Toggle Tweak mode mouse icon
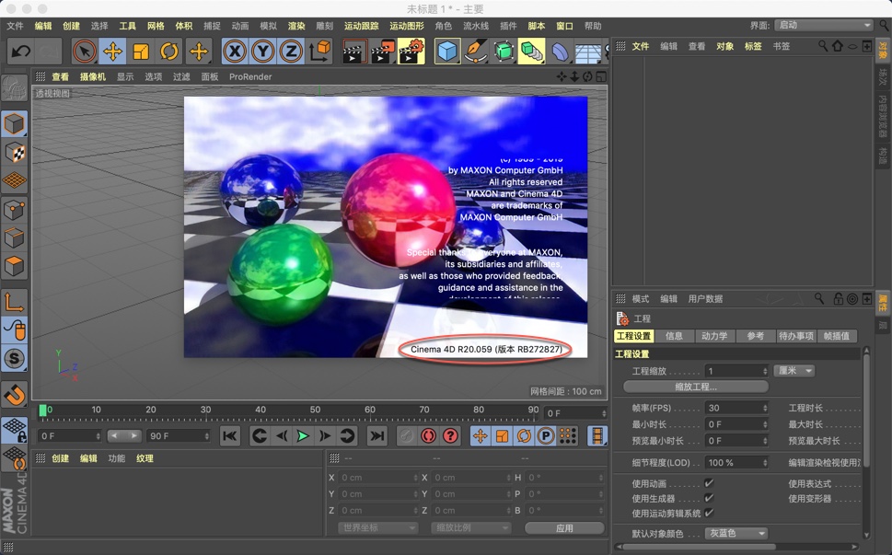This screenshot has width=892, height=555. (14, 330)
